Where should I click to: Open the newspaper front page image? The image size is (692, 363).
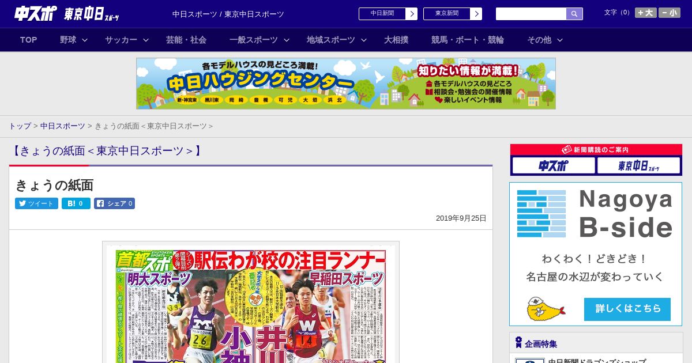251,302
